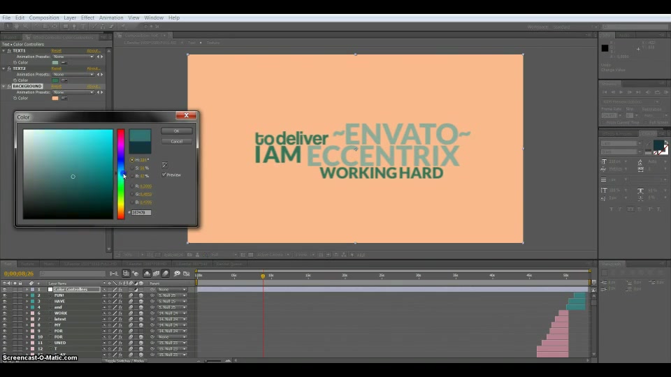Click the TEXT1 Color stopwatch icon

coord(15,62)
